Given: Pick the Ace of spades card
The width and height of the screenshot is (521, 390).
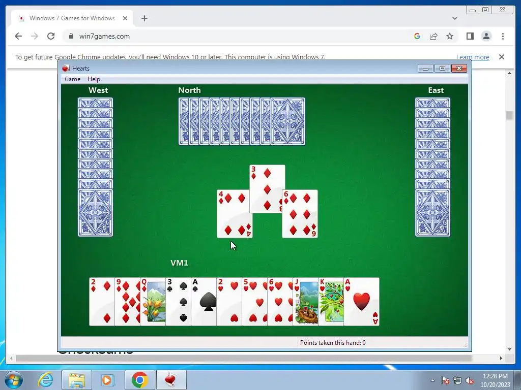Looking at the screenshot, I should (x=204, y=302).
